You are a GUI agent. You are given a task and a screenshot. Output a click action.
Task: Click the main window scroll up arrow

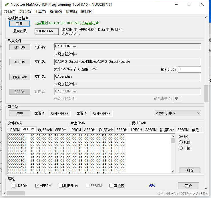point(206,17)
